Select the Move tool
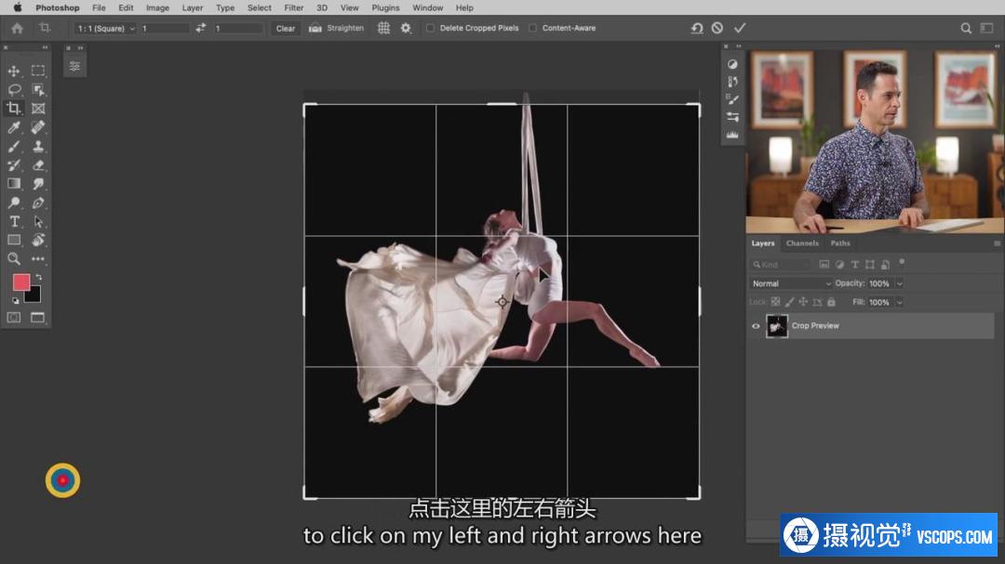Screen dimensions: 1005x564 tap(13, 71)
